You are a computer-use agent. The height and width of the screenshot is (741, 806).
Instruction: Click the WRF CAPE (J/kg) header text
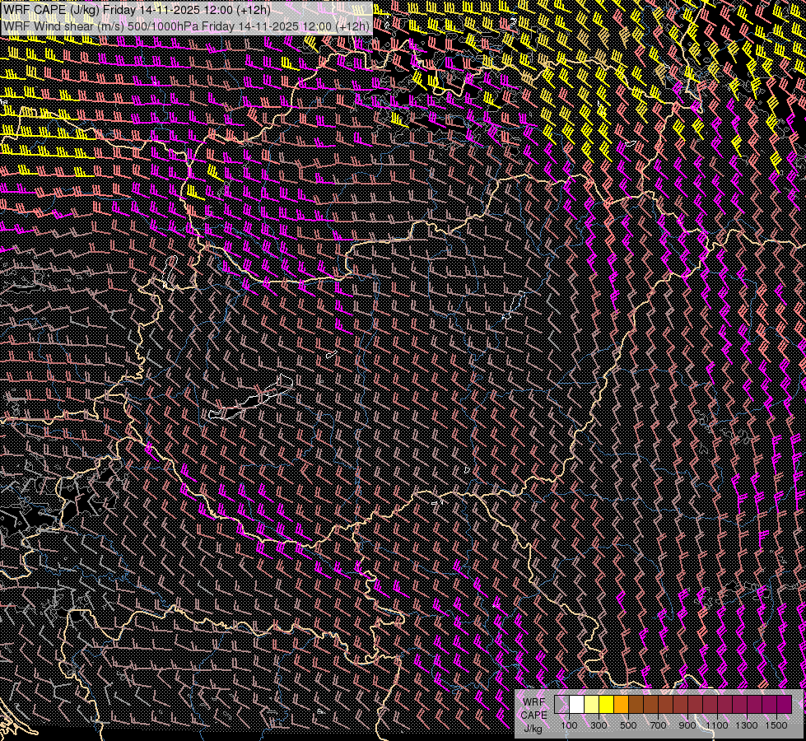51,10
